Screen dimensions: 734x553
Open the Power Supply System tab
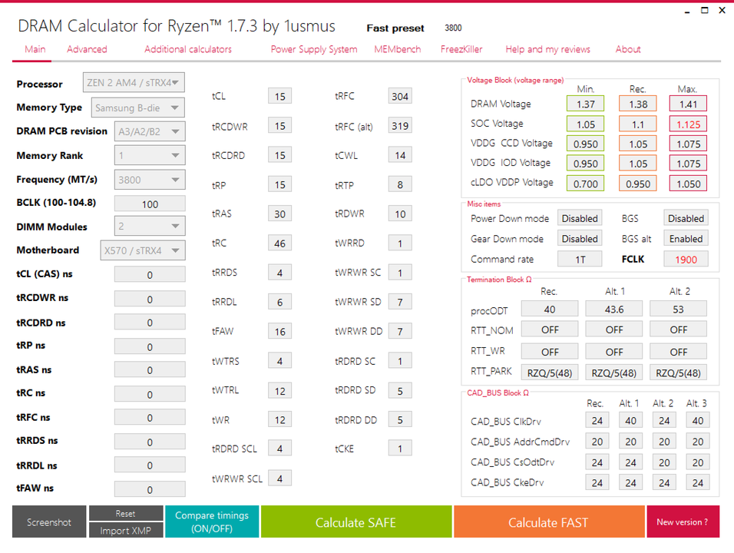click(x=313, y=49)
